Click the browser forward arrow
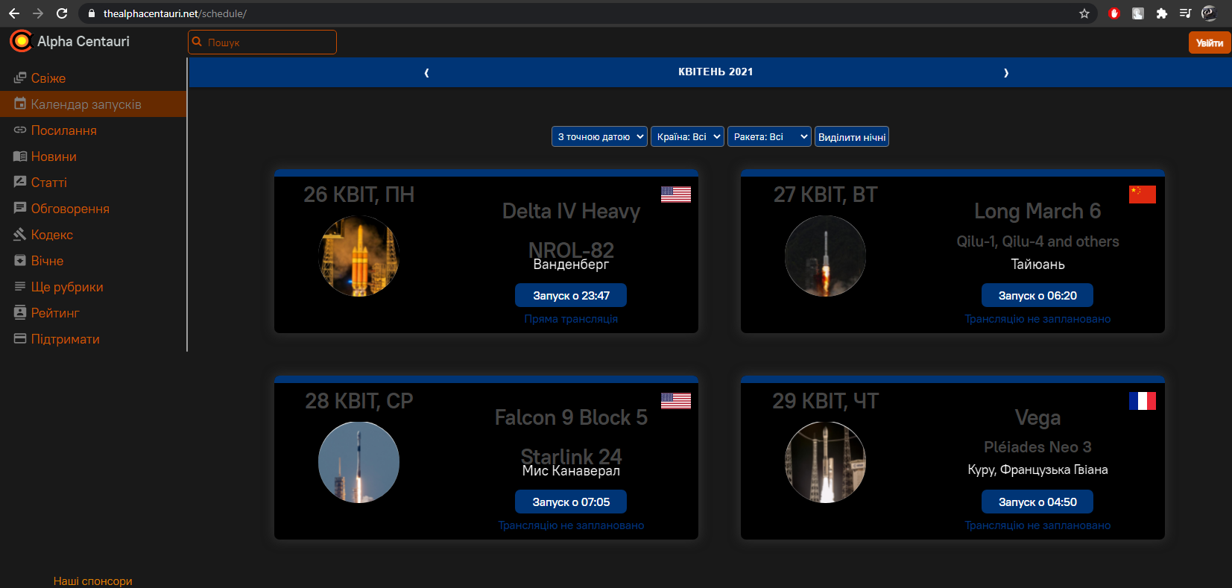The width and height of the screenshot is (1232, 588). click(38, 13)
